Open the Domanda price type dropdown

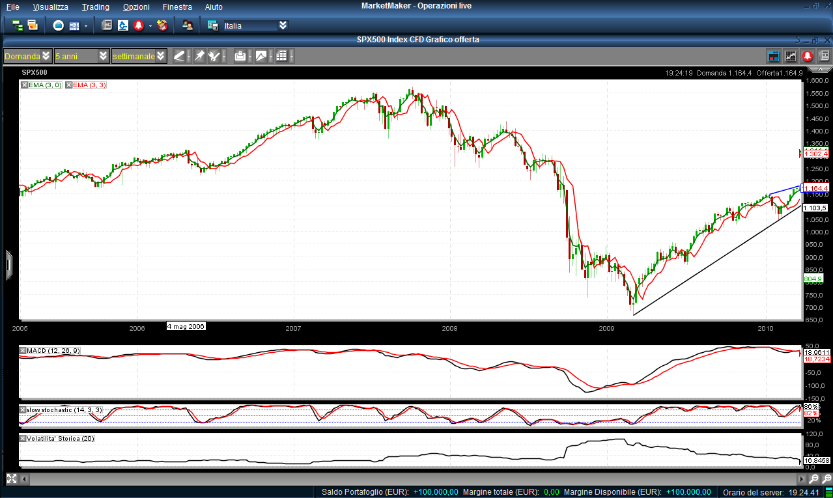click(x=46, y=57)
